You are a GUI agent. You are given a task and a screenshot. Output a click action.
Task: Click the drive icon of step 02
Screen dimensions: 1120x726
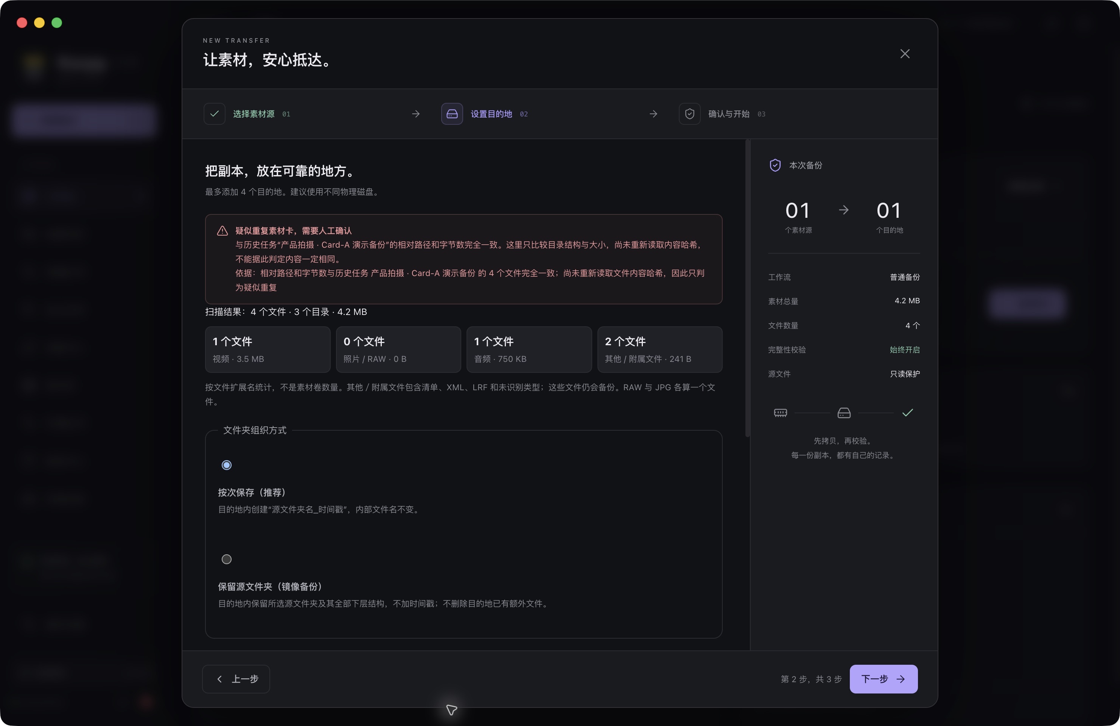click(x=452, y=114)
